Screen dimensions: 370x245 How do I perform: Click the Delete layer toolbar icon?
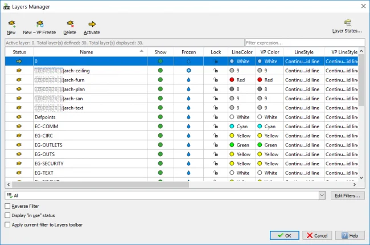(x=70, y=24)
